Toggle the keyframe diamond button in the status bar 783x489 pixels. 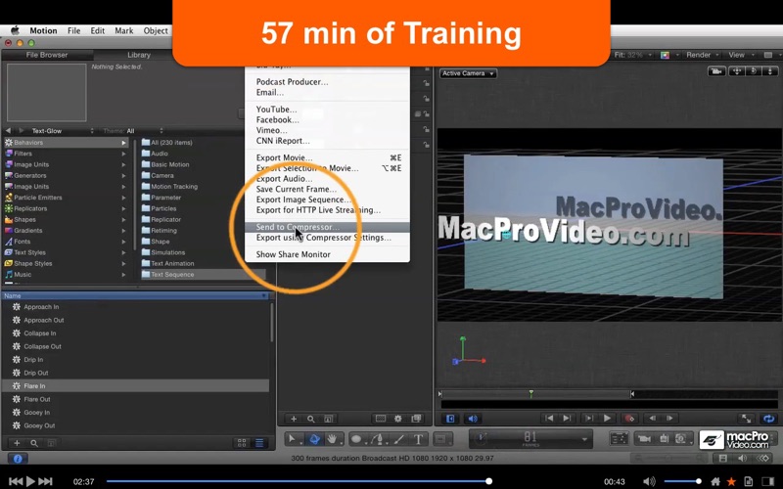pos(764,458)
